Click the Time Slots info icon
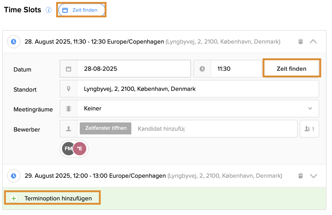Screen dimensions: 332x215 [x=48, y=10]
